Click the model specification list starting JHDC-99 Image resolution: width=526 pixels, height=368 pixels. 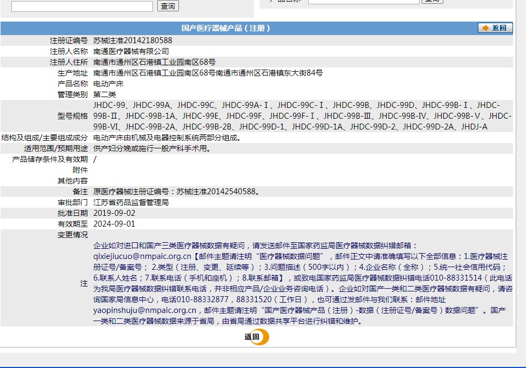point(302,116)
